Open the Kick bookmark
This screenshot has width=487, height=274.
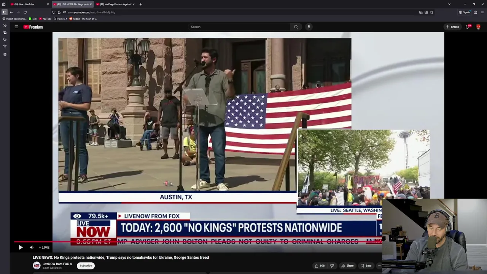click(x=33, y=19)
